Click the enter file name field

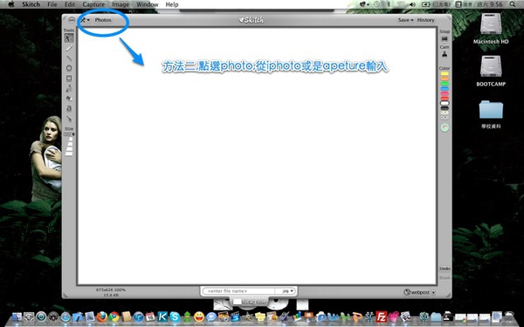239,291
